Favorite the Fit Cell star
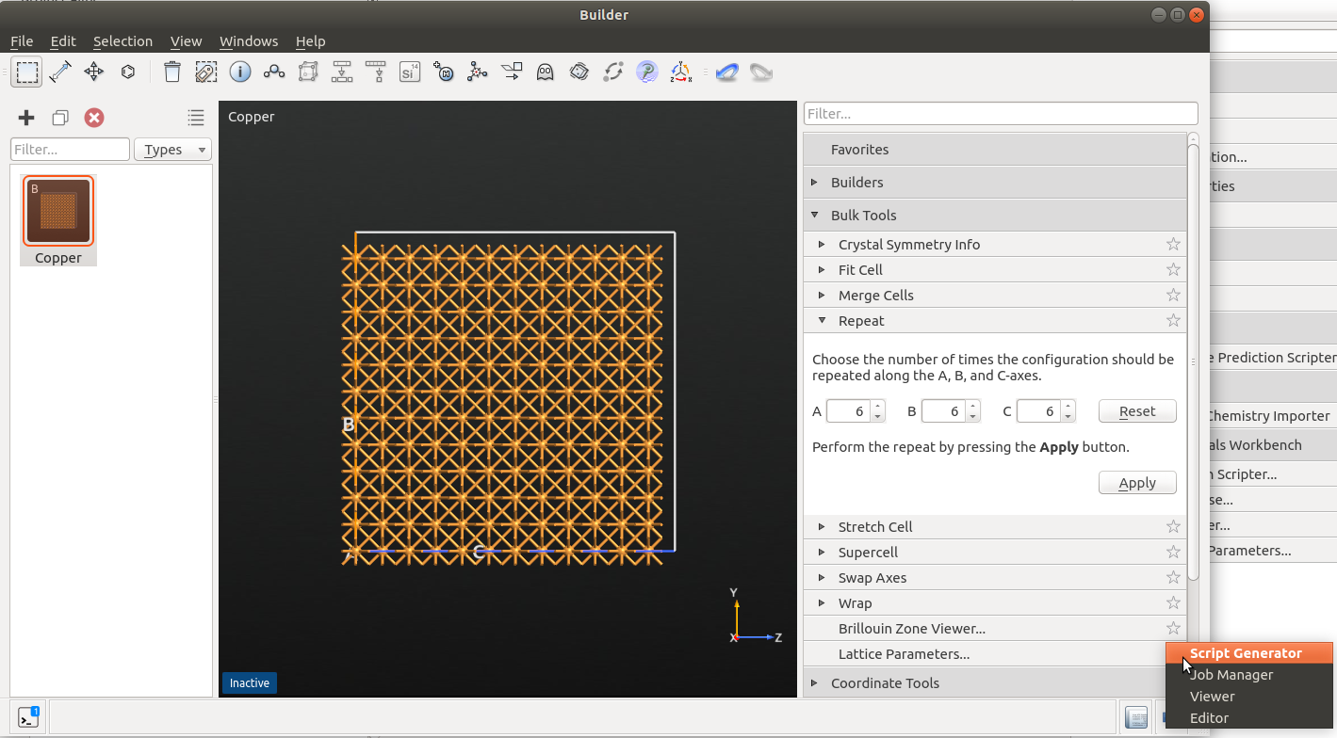The height and width of the screenshot is (738, 1337). 1173,270
